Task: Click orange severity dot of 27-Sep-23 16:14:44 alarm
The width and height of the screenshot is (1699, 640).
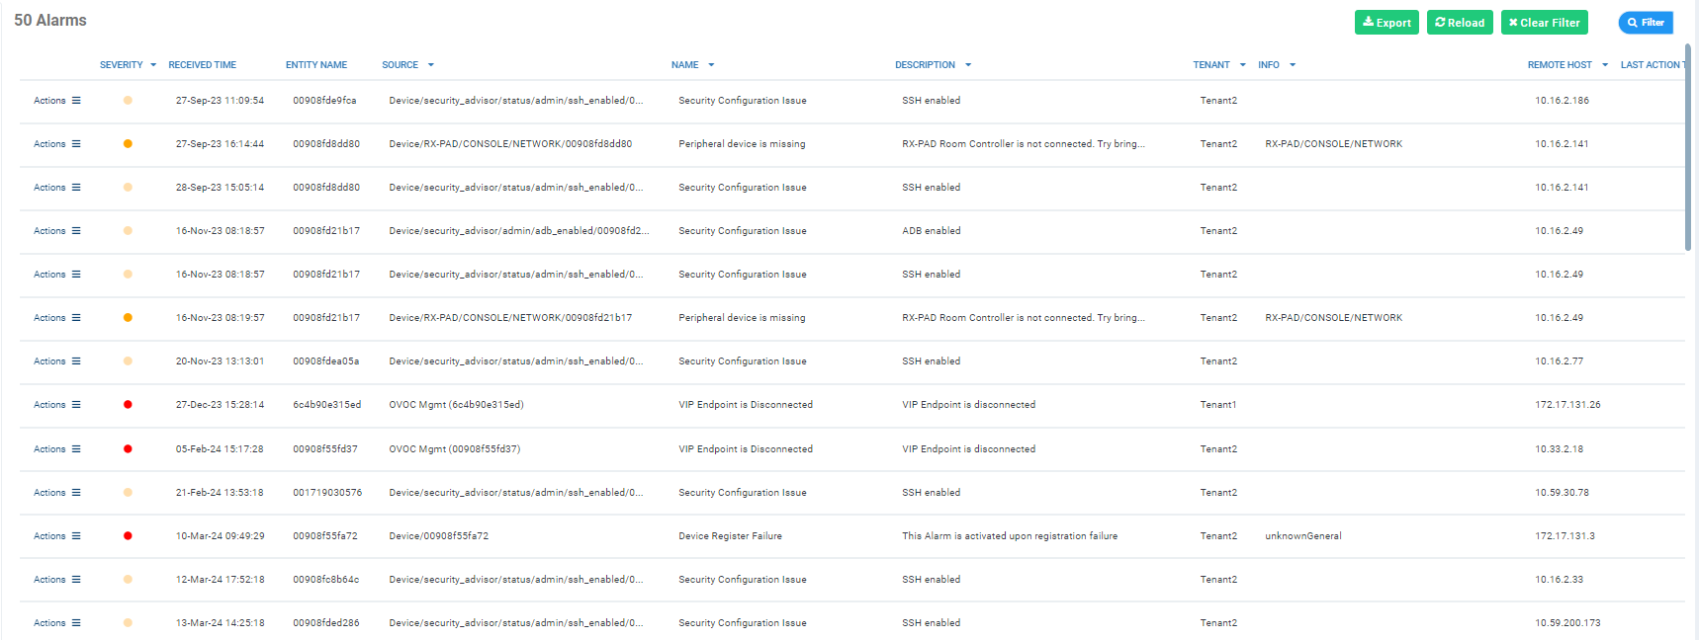Action: (x=128, y=144)
